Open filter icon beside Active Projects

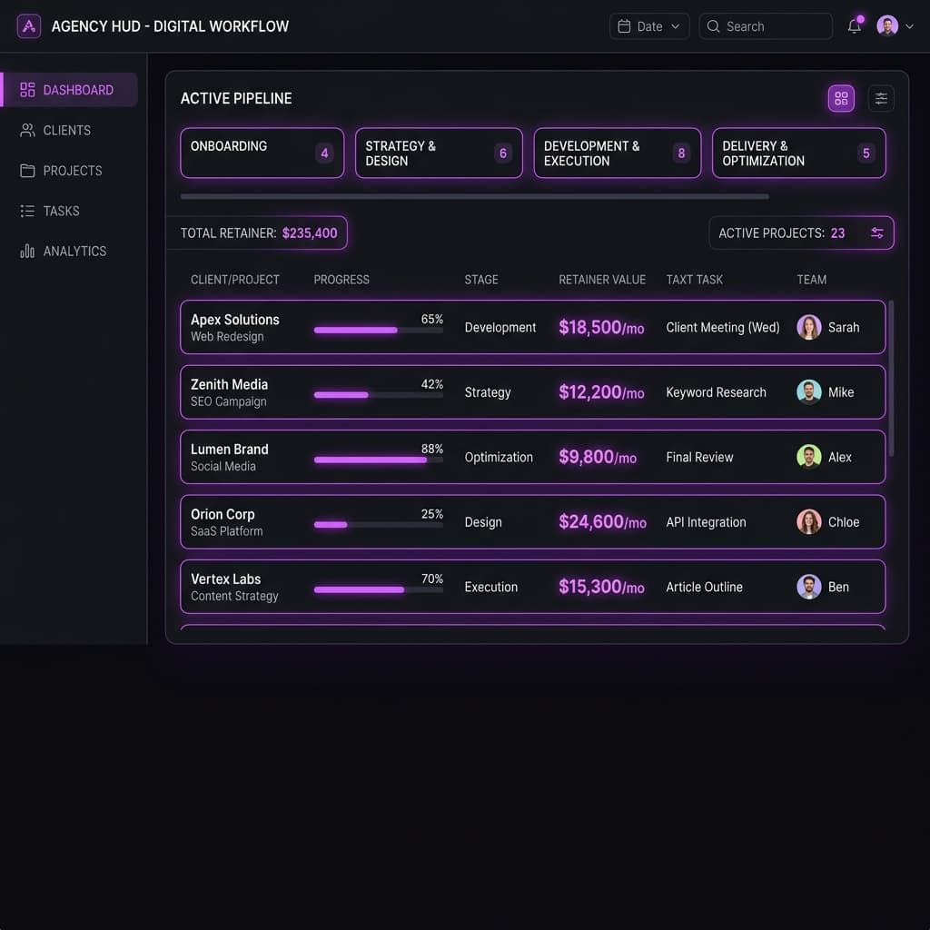click(x=876, y=233)
